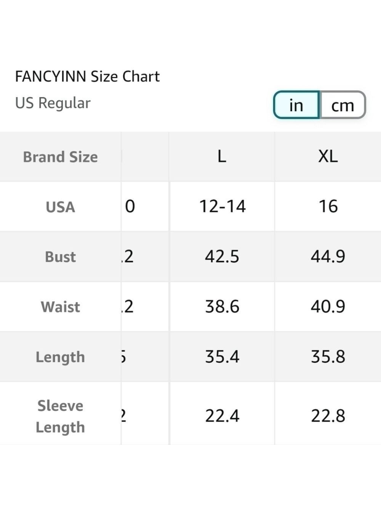Select the 35.4 length value
This screenshot has height=508, width=381.
point(222,357)
